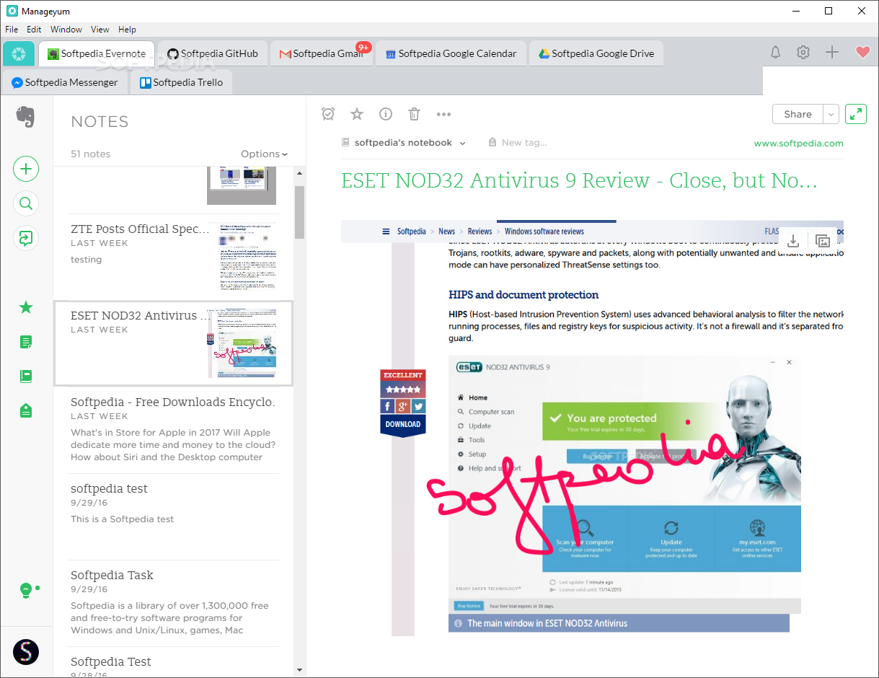Switch to Softpedia GitHub tab
The width and height of the screenshot is (879, 678).
click(x=213, y=53)
